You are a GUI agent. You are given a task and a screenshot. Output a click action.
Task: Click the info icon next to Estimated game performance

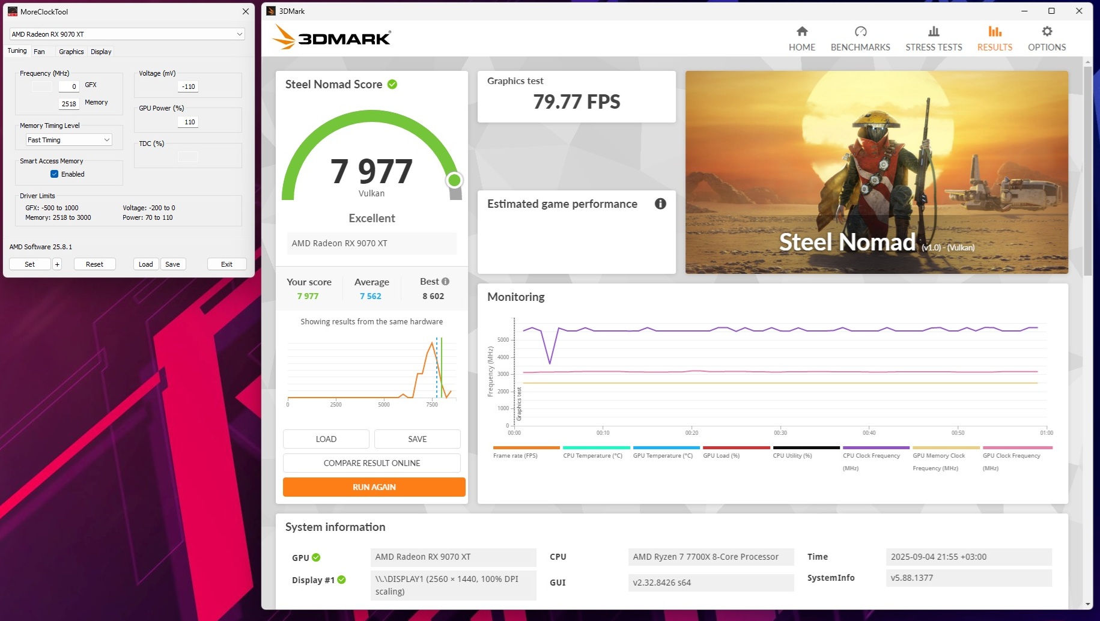pyautogui.click(x=660, y=204)
